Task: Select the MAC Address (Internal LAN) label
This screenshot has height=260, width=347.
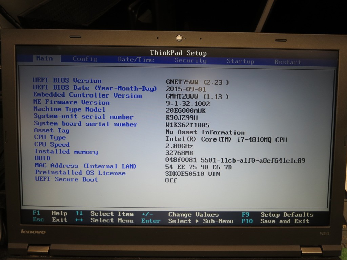Action: pyautogui.click(x=85, y=166)
